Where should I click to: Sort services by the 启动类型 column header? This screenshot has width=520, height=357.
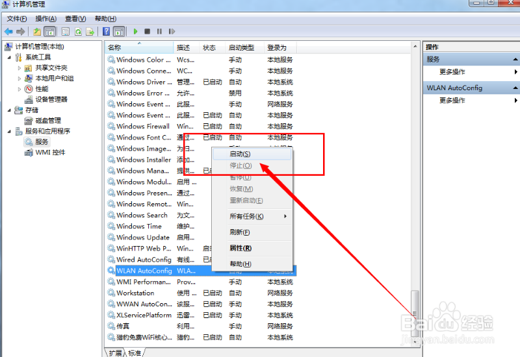coord(241,47)
